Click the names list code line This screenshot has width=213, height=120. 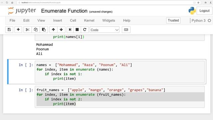(84, 65)
